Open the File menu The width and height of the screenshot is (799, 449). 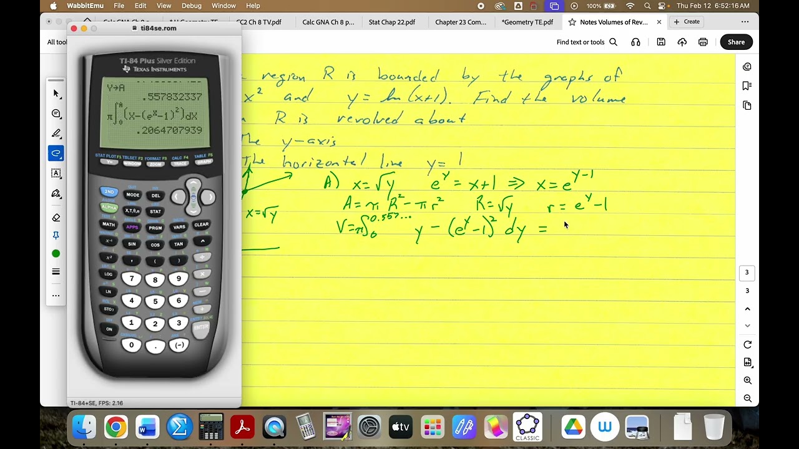pyautogui.click(x=119, y=6)
